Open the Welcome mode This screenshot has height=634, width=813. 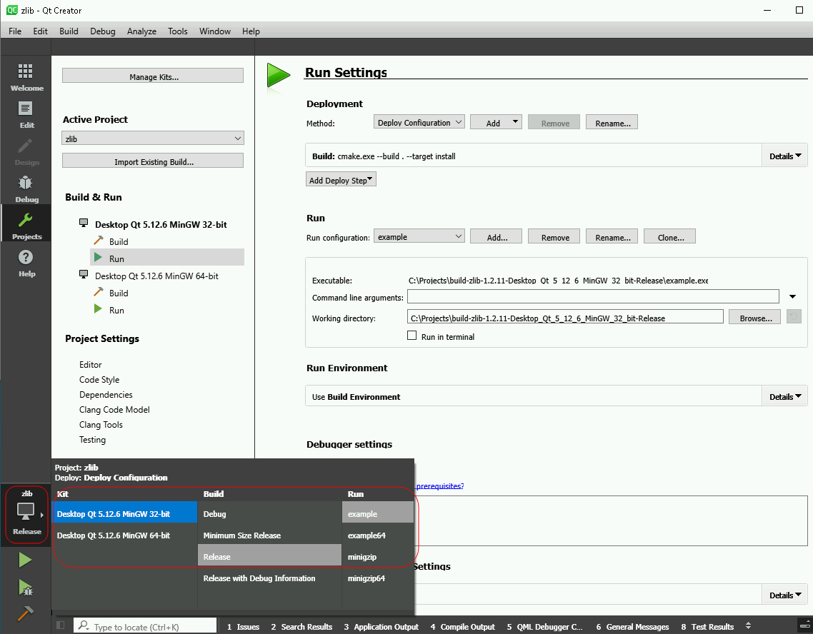point(26,78)
